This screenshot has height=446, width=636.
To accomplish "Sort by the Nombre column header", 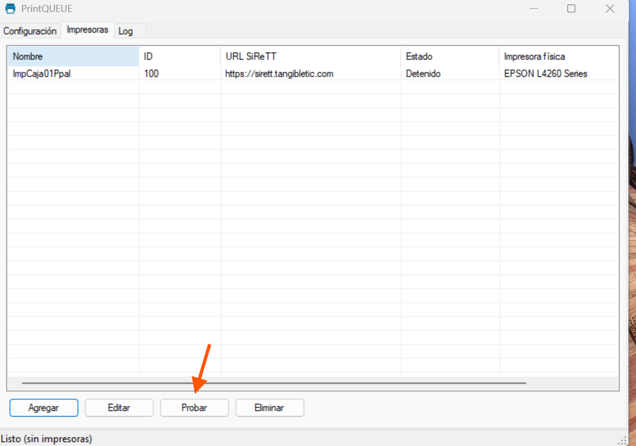I will point(73,57).
